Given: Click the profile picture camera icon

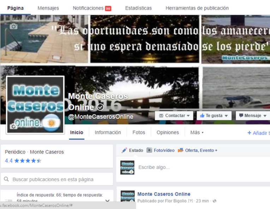Looking at the screenshot, I should (x=14, y=127).
